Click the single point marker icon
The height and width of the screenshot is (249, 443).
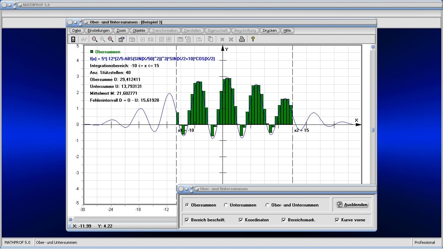(143, 39)
